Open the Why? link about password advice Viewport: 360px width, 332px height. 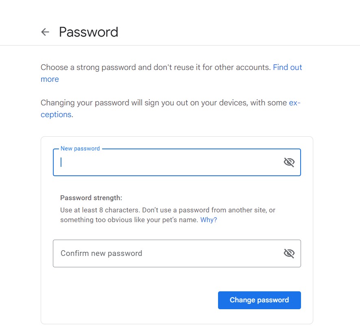pos(208,220)
